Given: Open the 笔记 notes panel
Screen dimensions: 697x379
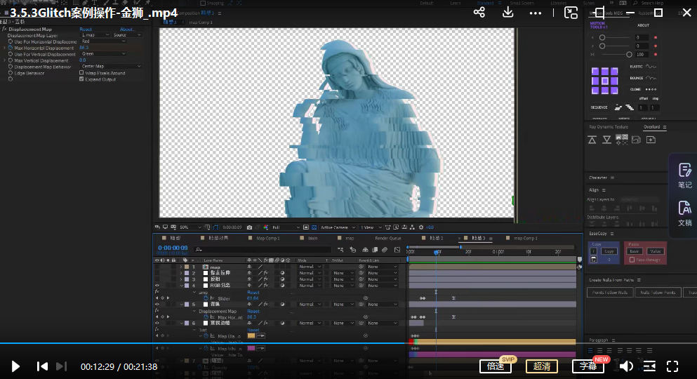Looking at the screenshot, I should pyautogui.click(x=684, y=175).
